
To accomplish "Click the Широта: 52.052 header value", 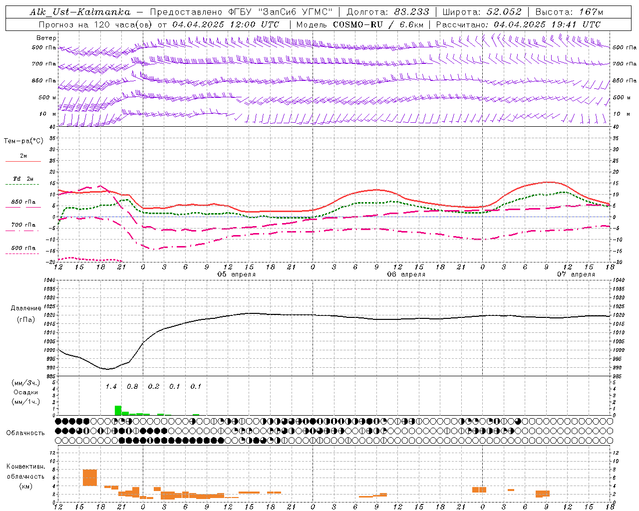I will click(x=482, y=12).
